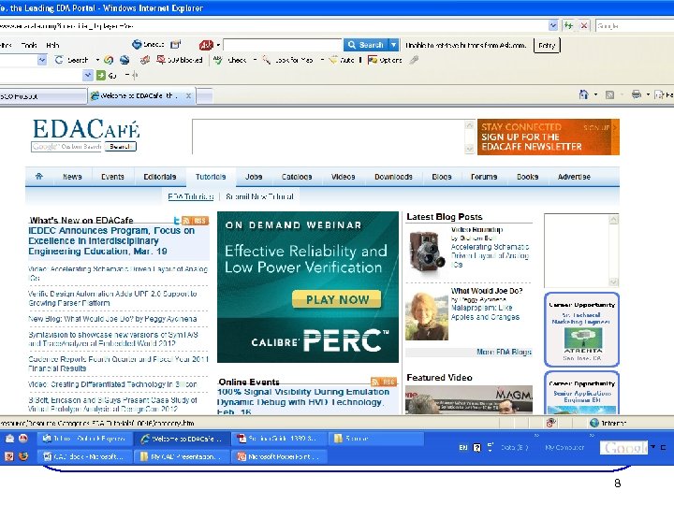This screenshot has height=505, width=674.
Task: Click the ABC spell Check icon
Action: 218,60
